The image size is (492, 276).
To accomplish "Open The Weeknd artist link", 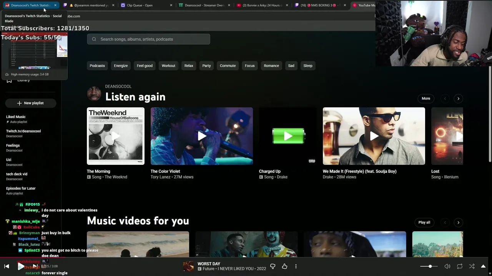I will pos(116,177).
